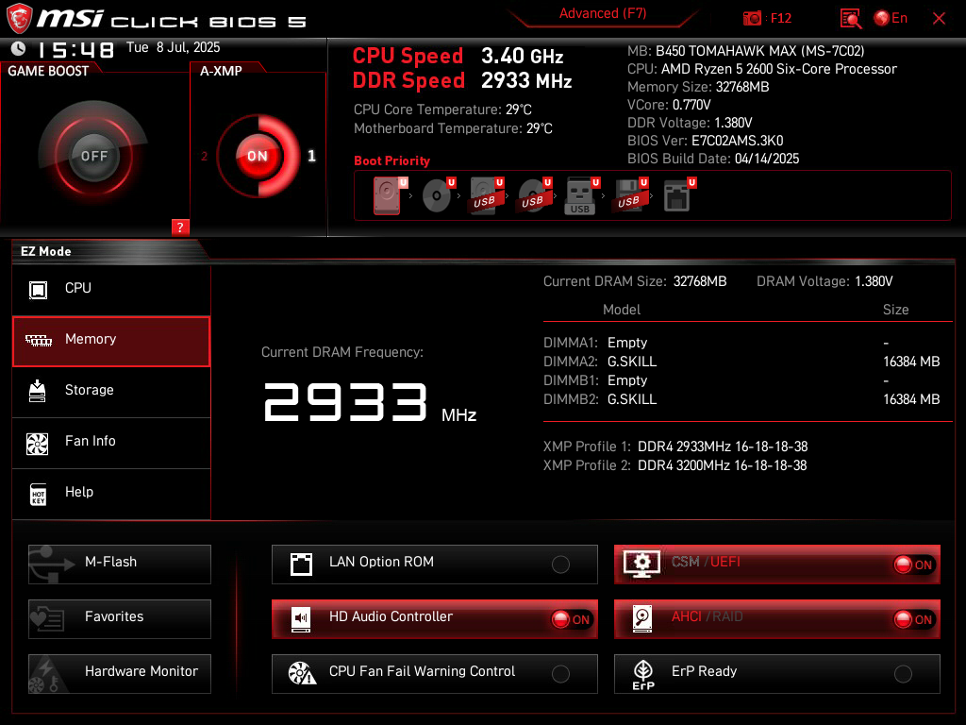966x725 pixels.
Task: Select the USB hard disk boot device icon
Action: click(487, 195)
